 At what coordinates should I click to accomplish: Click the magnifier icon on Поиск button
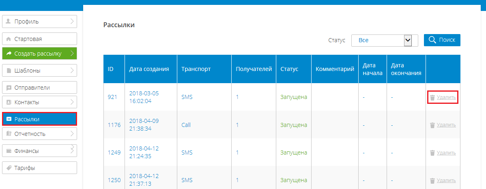[432, 40]
